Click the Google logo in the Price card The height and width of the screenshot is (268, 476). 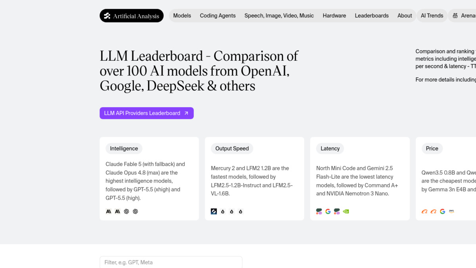[x=442, y=212]
